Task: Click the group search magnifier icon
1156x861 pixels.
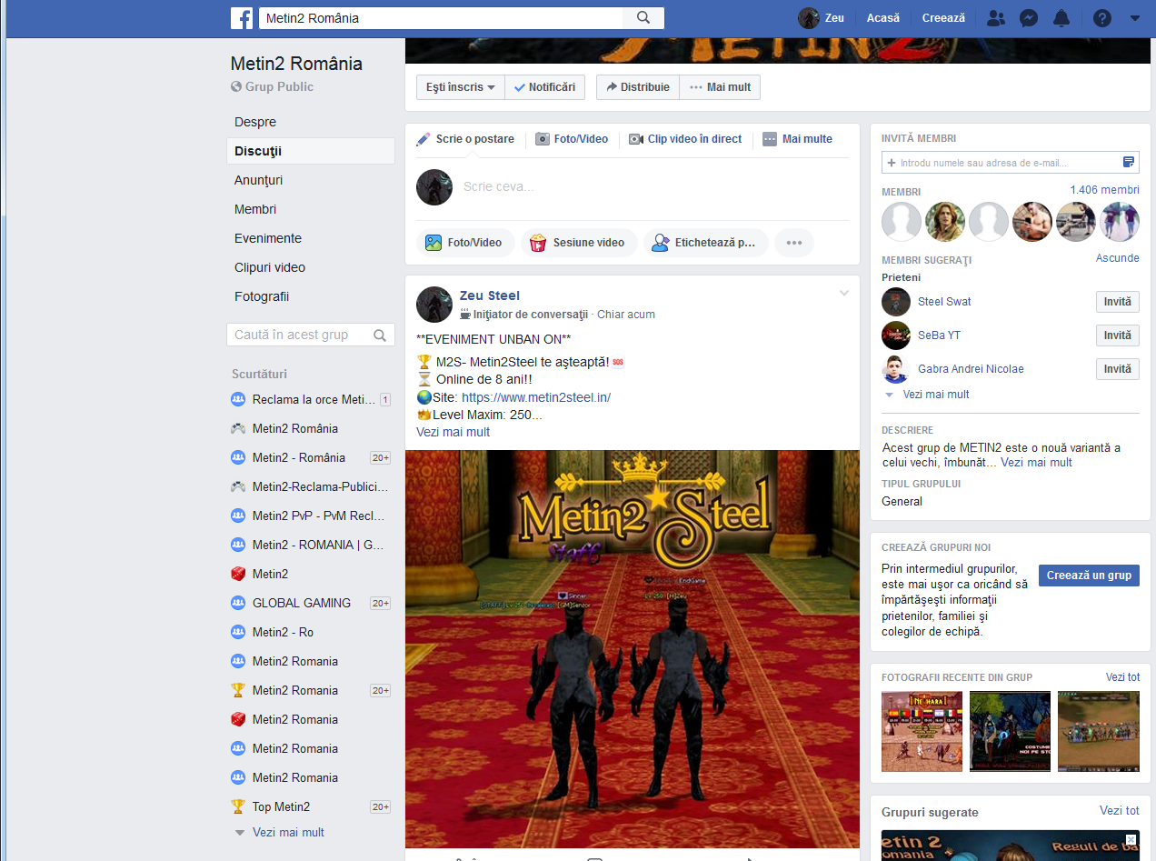Action: click(x=381, y=335)
